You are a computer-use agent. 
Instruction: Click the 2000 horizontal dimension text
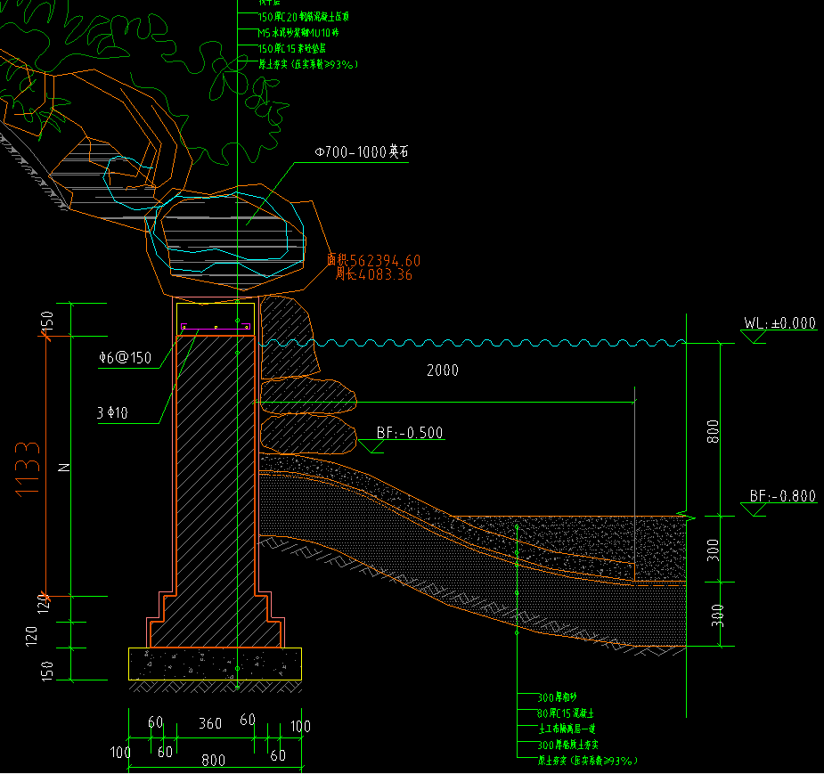[x=443, y=371]
